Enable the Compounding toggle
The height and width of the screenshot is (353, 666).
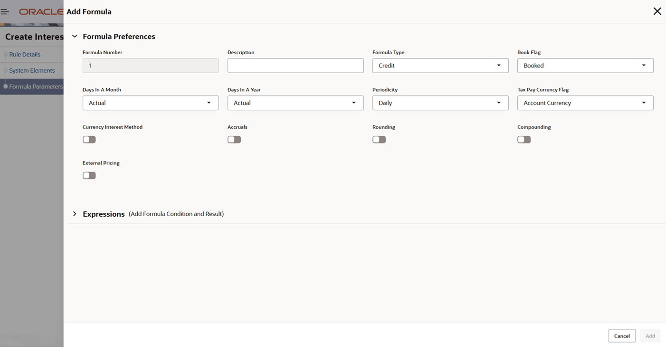[524, 140]
